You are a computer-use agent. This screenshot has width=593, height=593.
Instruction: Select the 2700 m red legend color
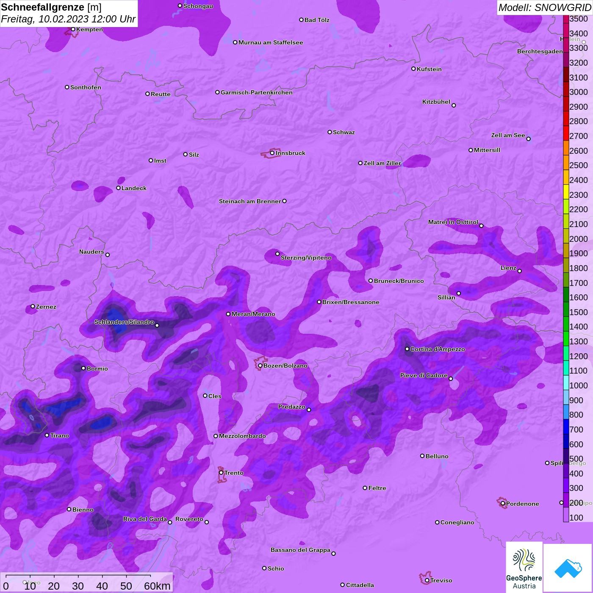point(566,133)
